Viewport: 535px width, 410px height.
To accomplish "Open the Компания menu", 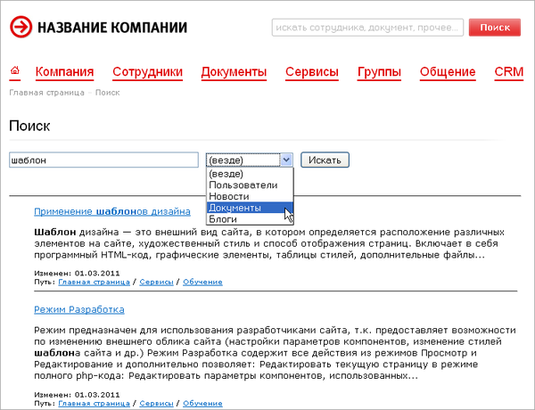I will (64, 72).
